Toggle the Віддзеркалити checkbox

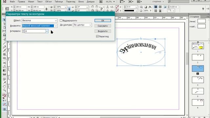(x=61, y=20)
